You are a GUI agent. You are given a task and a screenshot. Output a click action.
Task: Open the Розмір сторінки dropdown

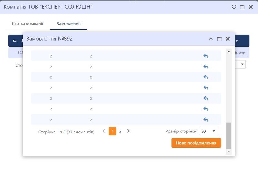click(209, 131)
